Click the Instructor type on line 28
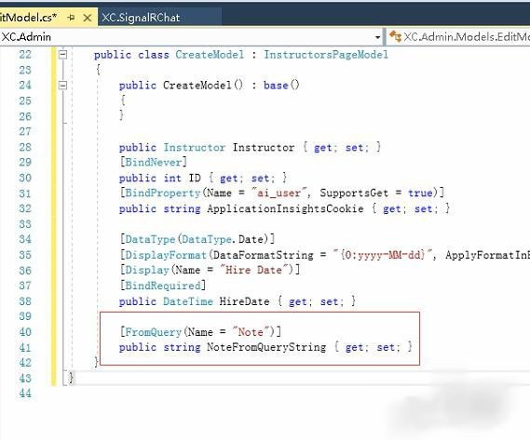530x440 pixels. coord(195,147)
